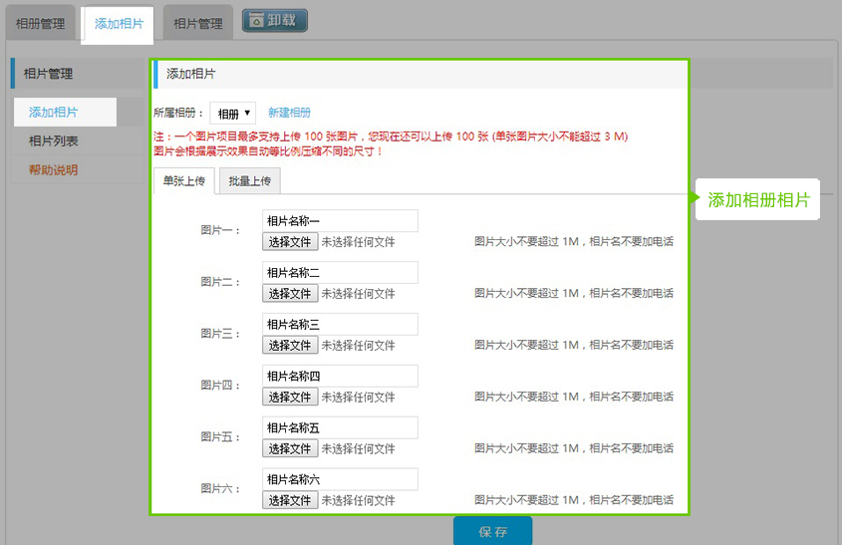
Task: Switch to the 相册管理 tab
Action: [41, 23]
